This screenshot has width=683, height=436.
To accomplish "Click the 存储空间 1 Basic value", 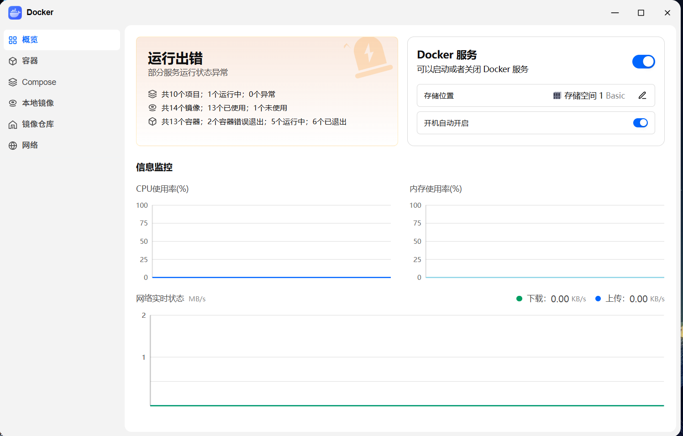I will click(594, 95).
